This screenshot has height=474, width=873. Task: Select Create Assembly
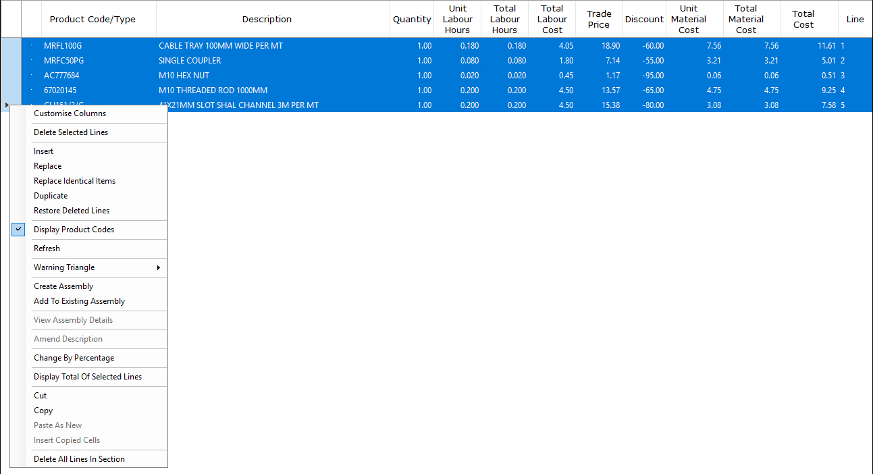click(63, 286)
